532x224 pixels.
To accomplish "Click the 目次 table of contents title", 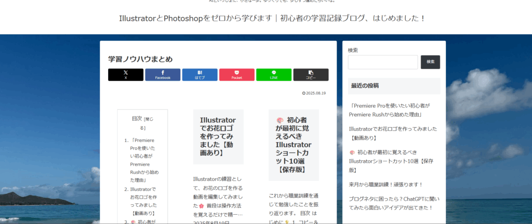I will [x=137, y=119].
